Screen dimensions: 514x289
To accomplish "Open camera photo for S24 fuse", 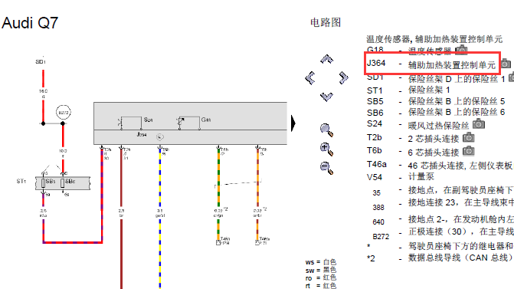I will (x=479, y=123).
